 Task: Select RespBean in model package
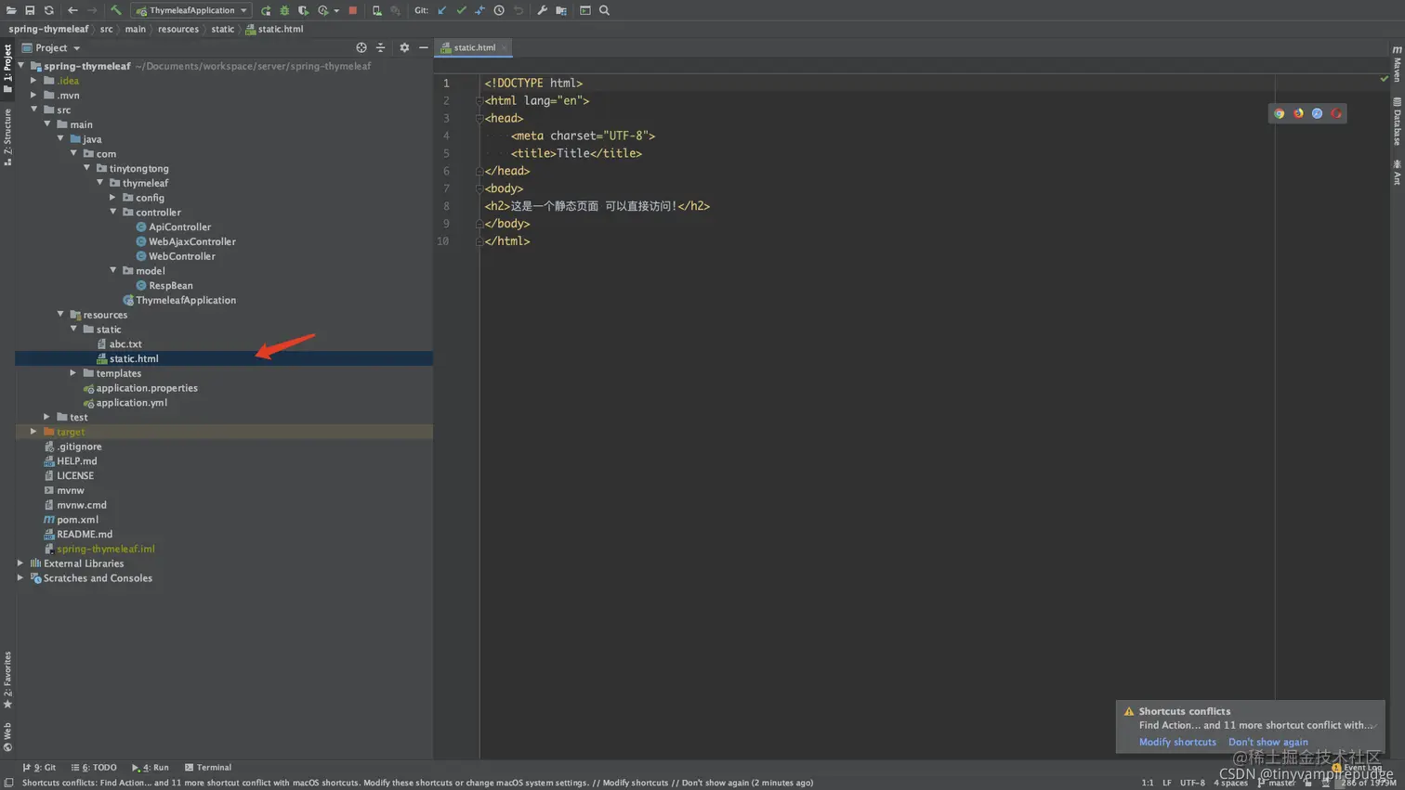tap(170, 285)
